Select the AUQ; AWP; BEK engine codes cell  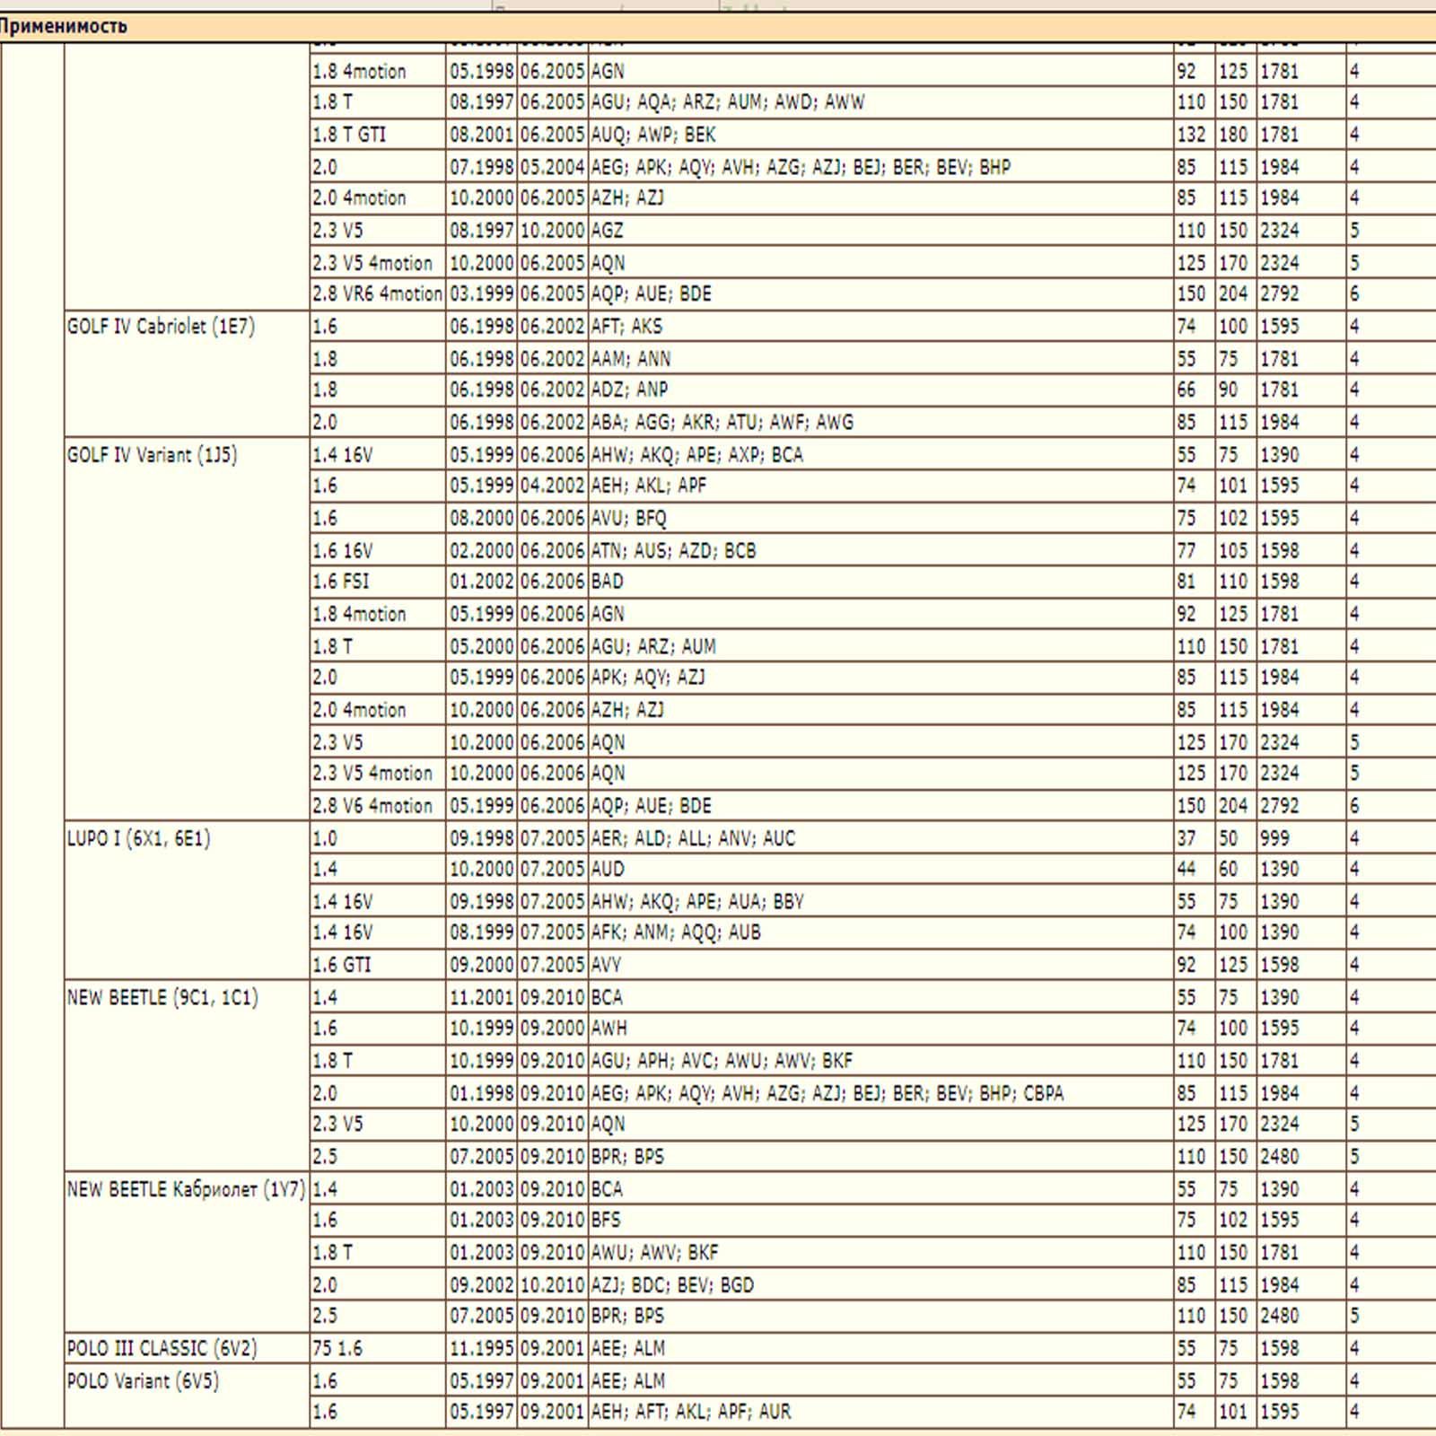[x=652, y=135]
